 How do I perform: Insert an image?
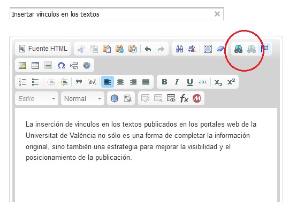(22, 65)
